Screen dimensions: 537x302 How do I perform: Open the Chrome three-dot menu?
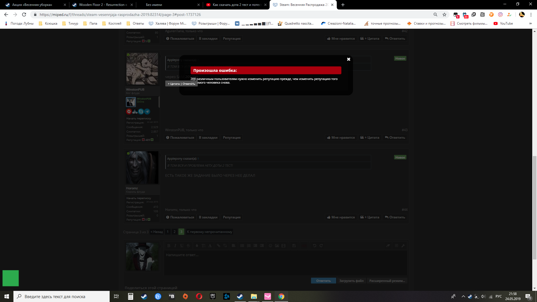[531, 15]
